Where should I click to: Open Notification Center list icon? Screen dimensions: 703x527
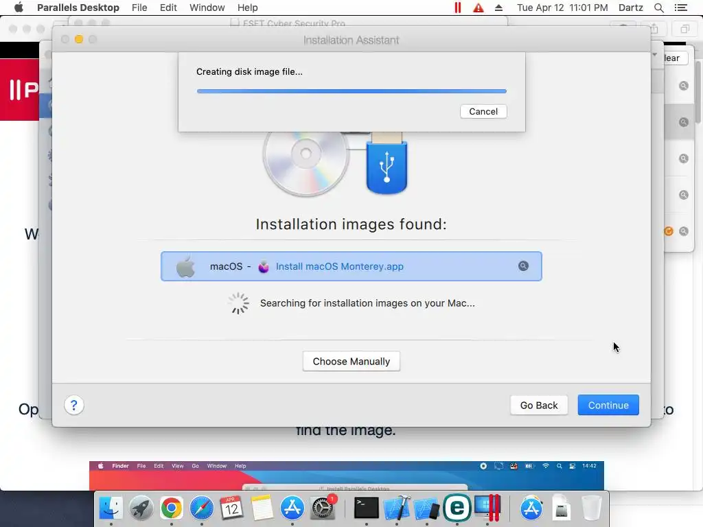click(x=680, y=8)
